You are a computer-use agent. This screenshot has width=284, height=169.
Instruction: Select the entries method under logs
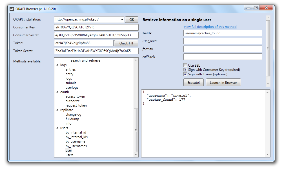[x=71, y=69]
